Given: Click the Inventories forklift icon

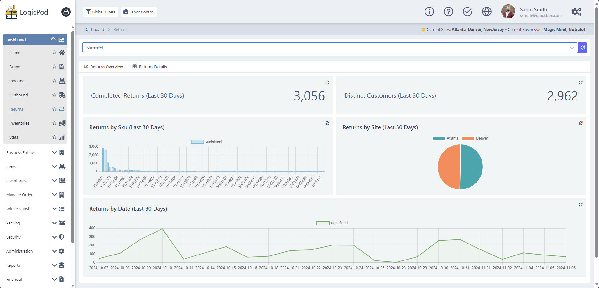Looking at the screenshot, I should [x=62, y=123].
